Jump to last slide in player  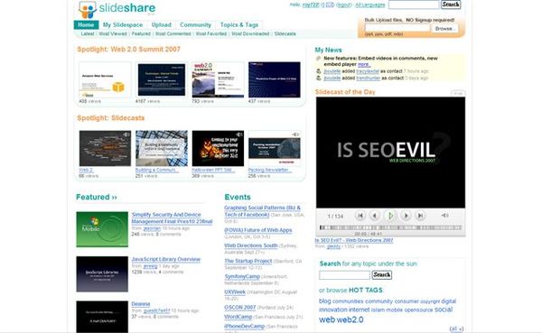click(x=420, y=216)
